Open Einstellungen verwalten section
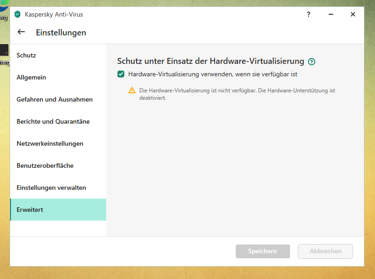 (x=58, y=188)
